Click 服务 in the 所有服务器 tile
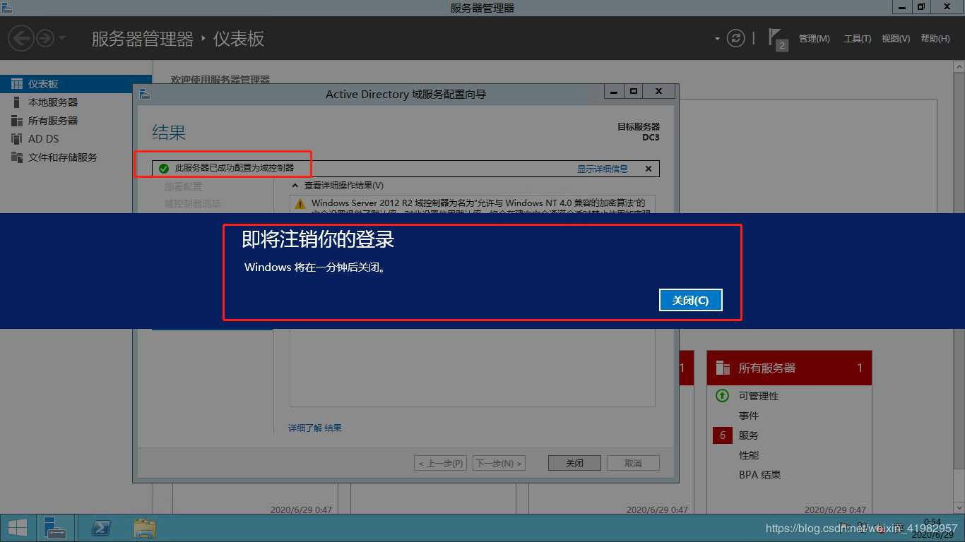 tap(749, 435)
